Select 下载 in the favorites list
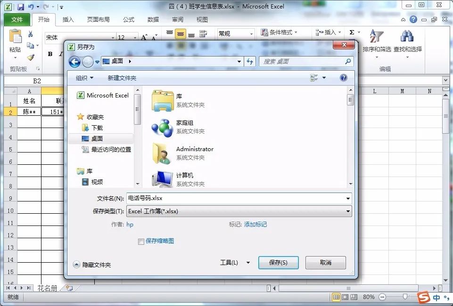The height and width of the screenshot is (306, 453). [x=92, y=128]
